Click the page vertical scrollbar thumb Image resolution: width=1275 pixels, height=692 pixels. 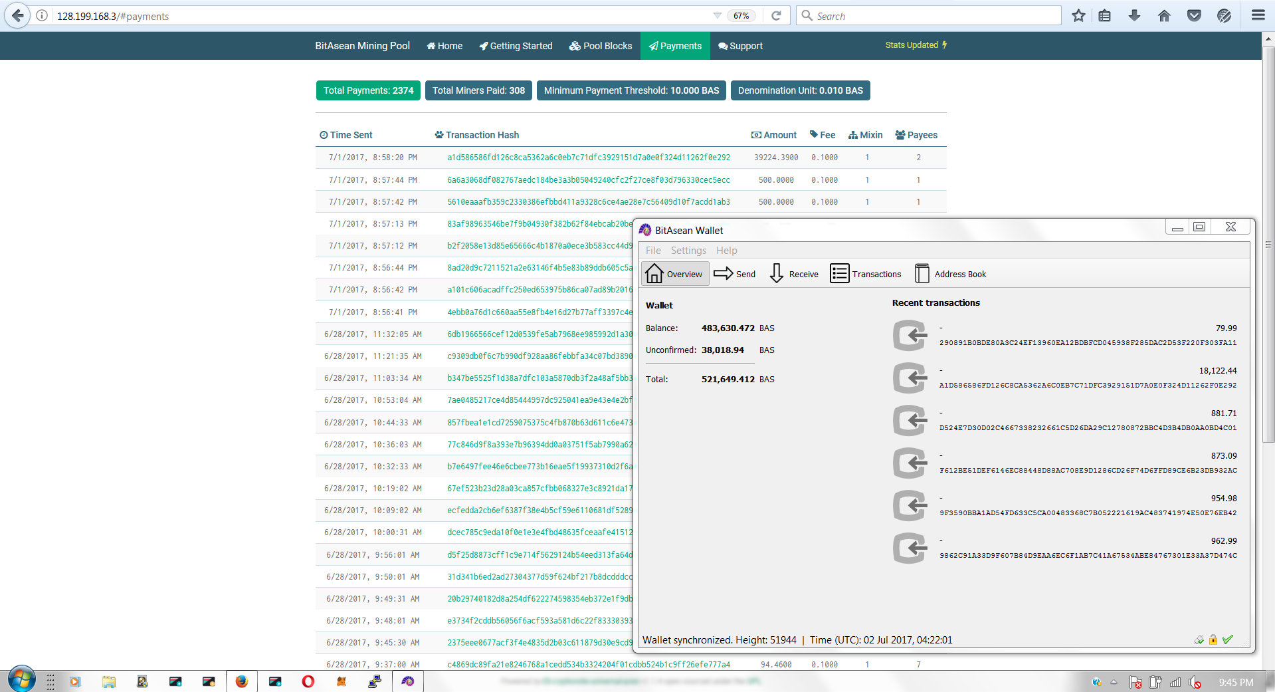click(x=1268, y=245)
